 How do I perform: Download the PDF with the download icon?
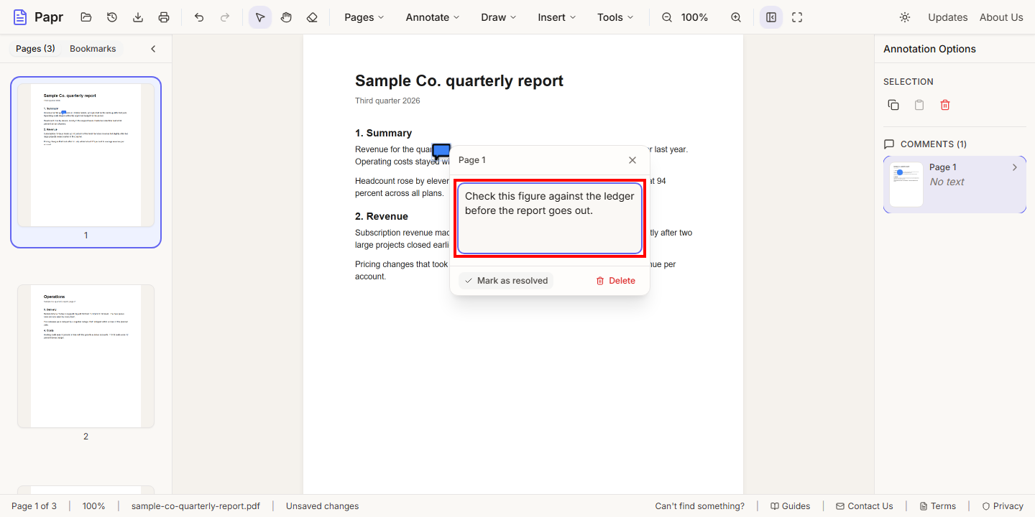pyautogui.click(x=138, y=17)
